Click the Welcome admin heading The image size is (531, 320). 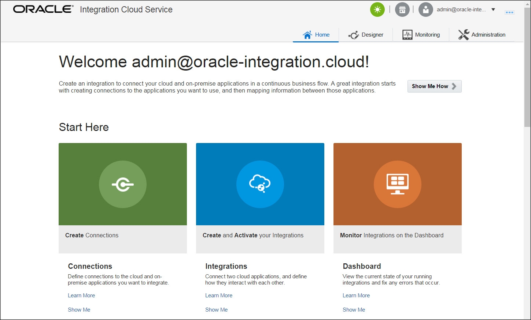214,62
